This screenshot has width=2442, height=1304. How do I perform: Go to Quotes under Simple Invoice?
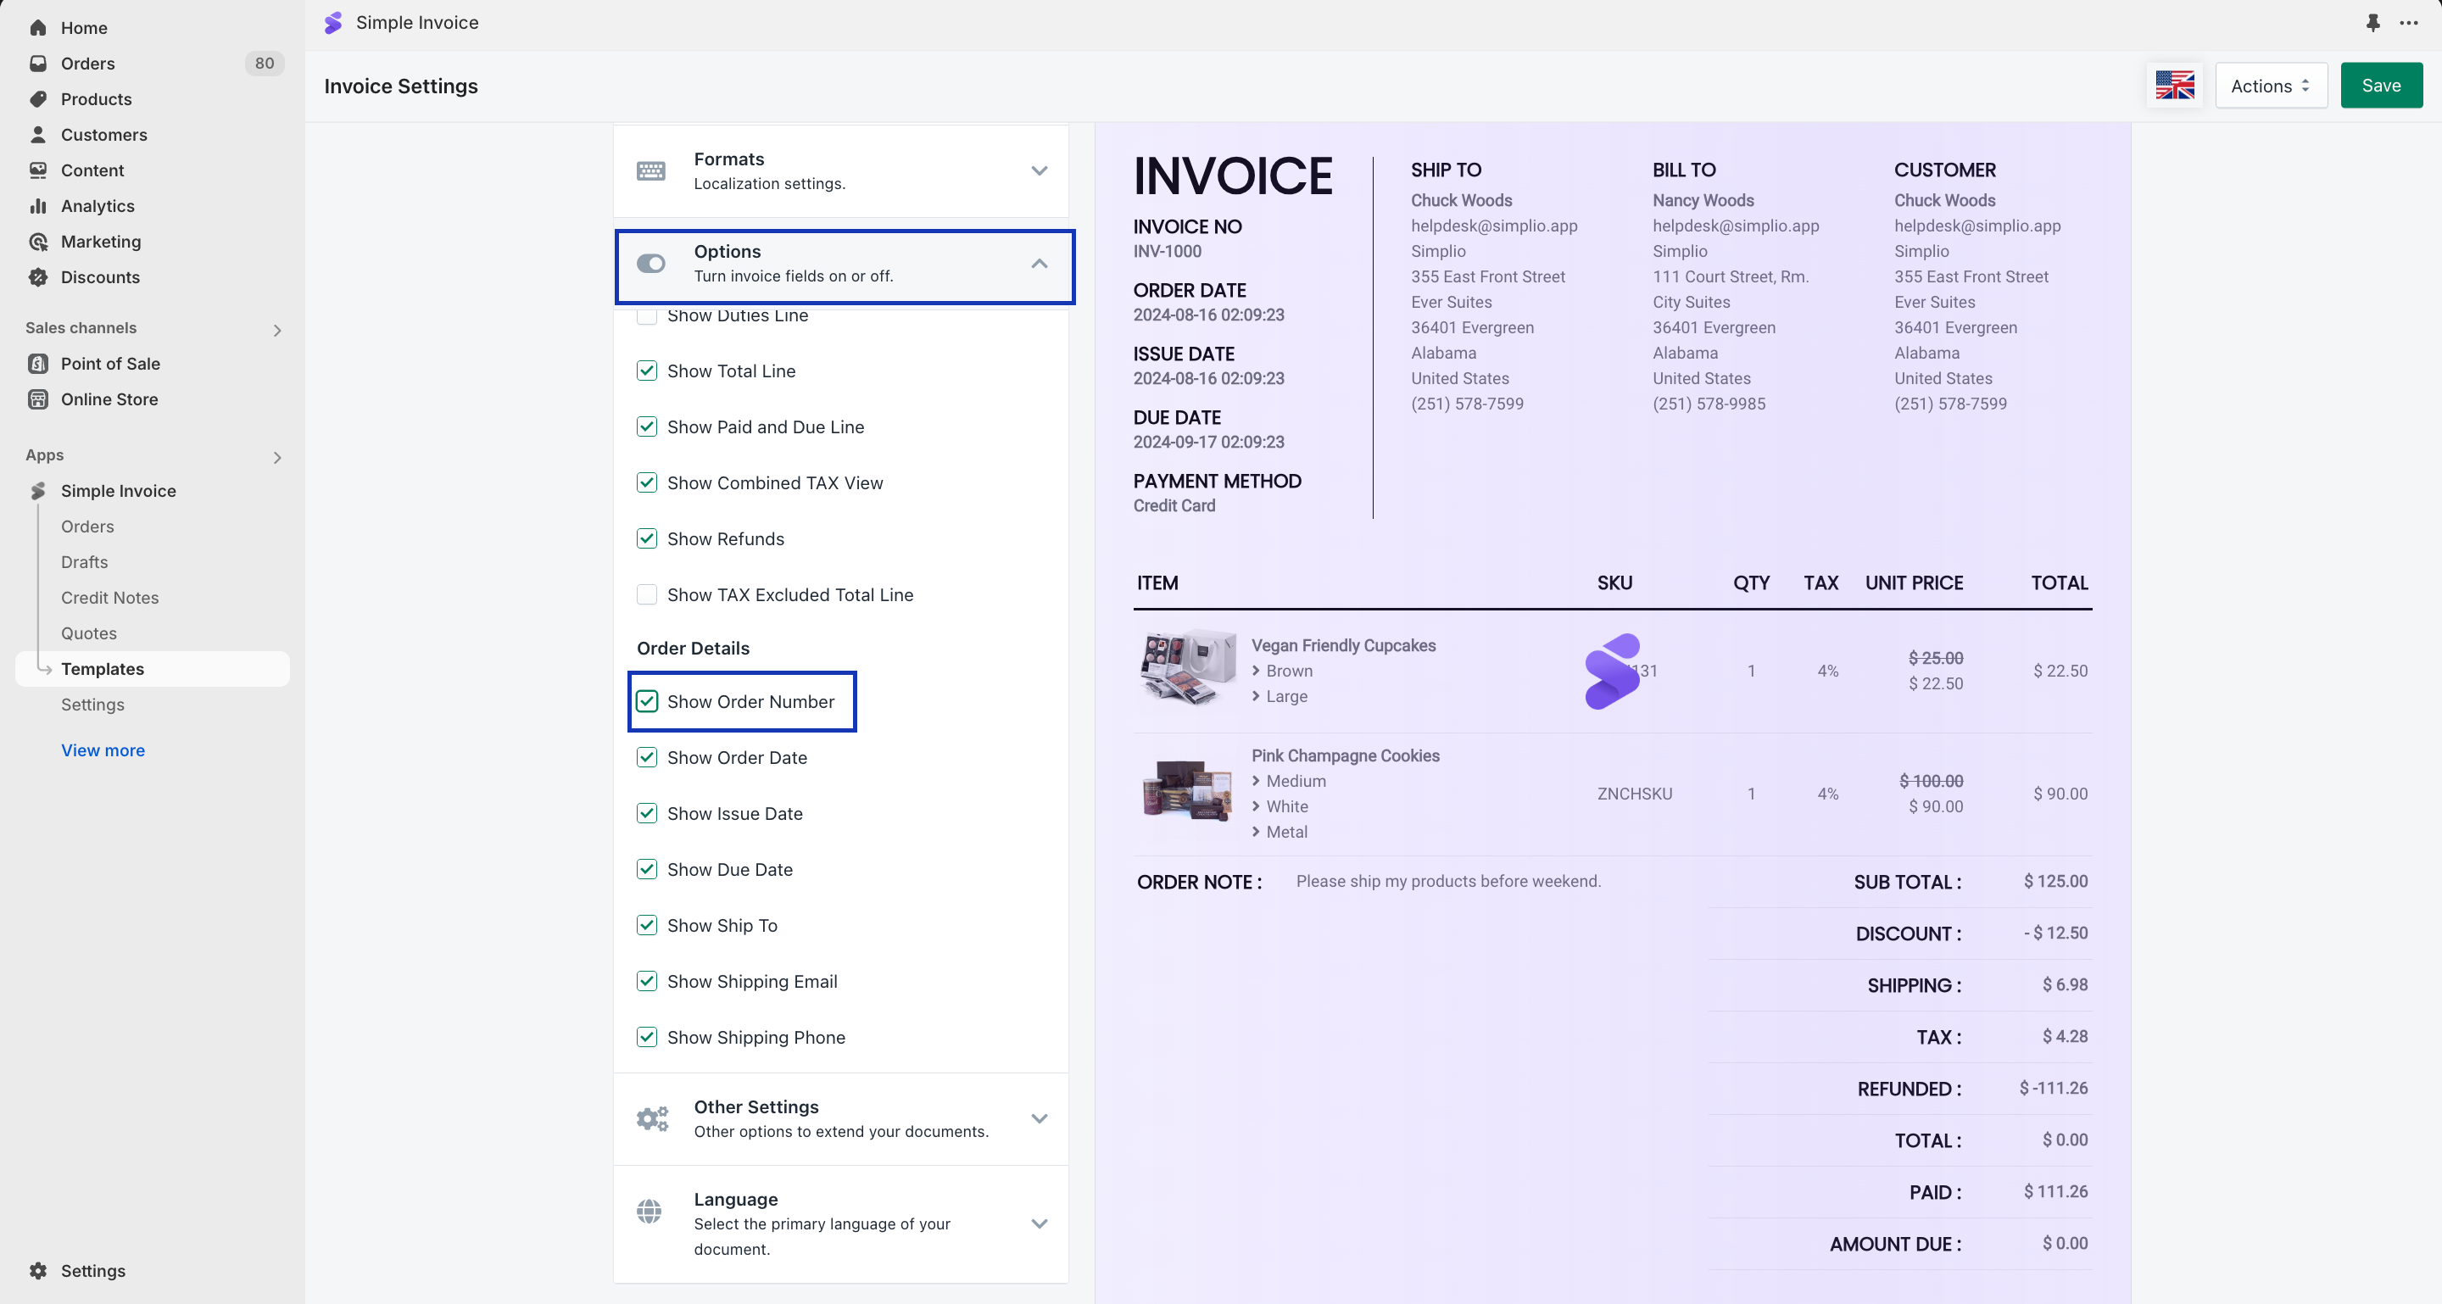click(89, 633)
